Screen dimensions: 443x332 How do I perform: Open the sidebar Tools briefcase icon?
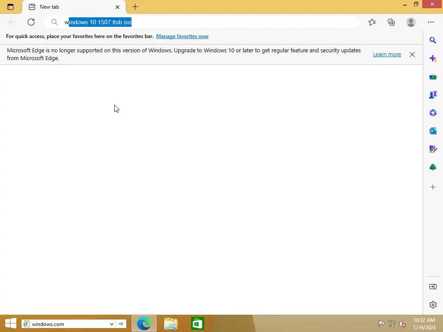[433, 77]
